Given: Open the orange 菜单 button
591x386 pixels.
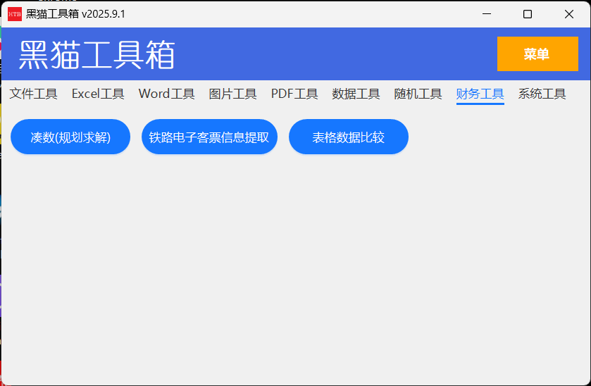Looking at the screenshot, I should (537, 54).
